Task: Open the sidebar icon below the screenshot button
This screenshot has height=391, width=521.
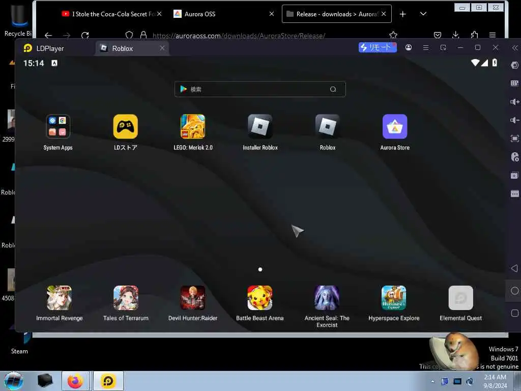Action: (x=515, y=157)
